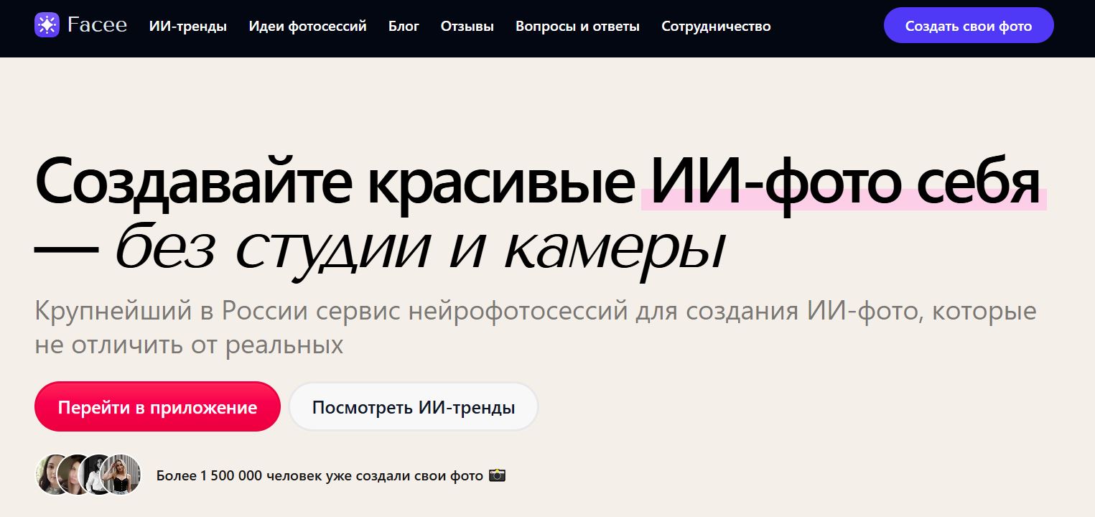Click the Facee brand name text
Viewport: 1095px width, 517px height.
coord(98,24)
